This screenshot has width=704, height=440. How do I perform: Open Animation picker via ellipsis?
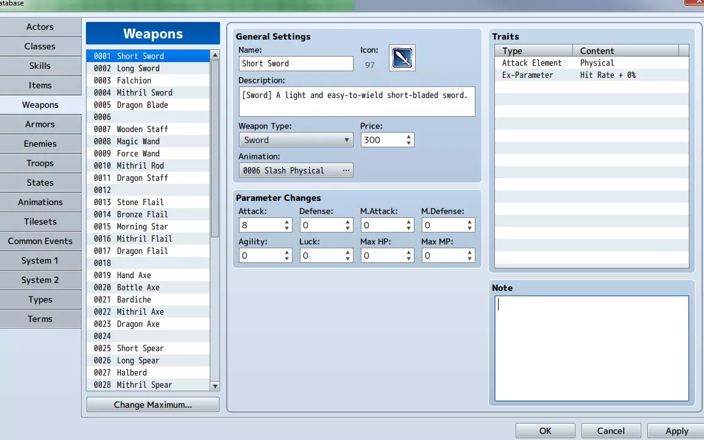(346, 170)
